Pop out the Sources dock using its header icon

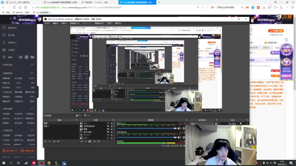[x=113, y=120]
